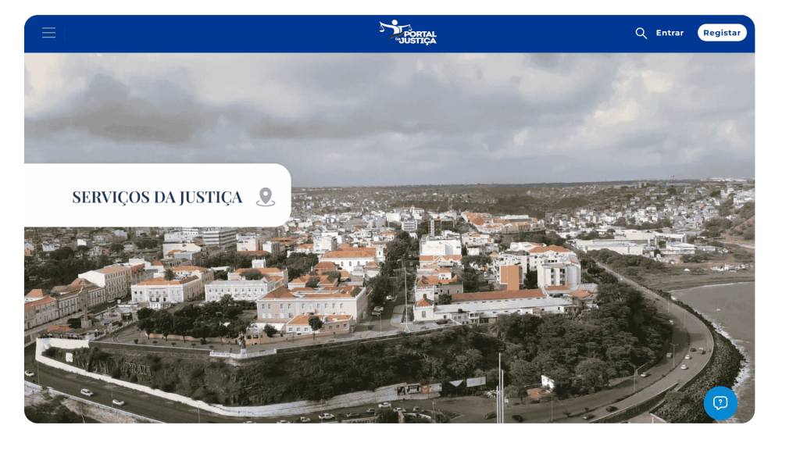Sign in using Entrar
800x450 pixels.
(x=670, y=33)
